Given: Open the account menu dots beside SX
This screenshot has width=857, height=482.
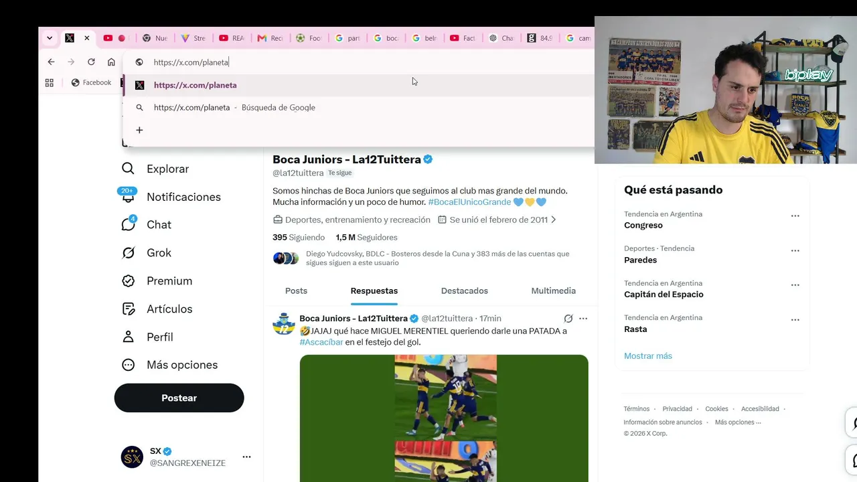Looking at the screenshot, I should click(x=246, y=457).
